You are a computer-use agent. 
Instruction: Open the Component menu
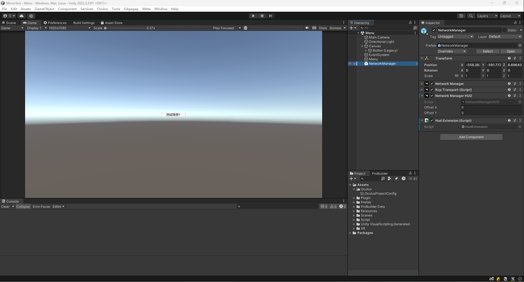(67, 9)
